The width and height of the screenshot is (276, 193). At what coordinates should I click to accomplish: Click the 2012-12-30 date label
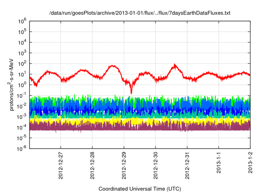click(155, 165)
